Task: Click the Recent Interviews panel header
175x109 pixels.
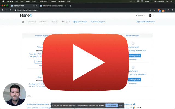Action: (x=132, y=35)
